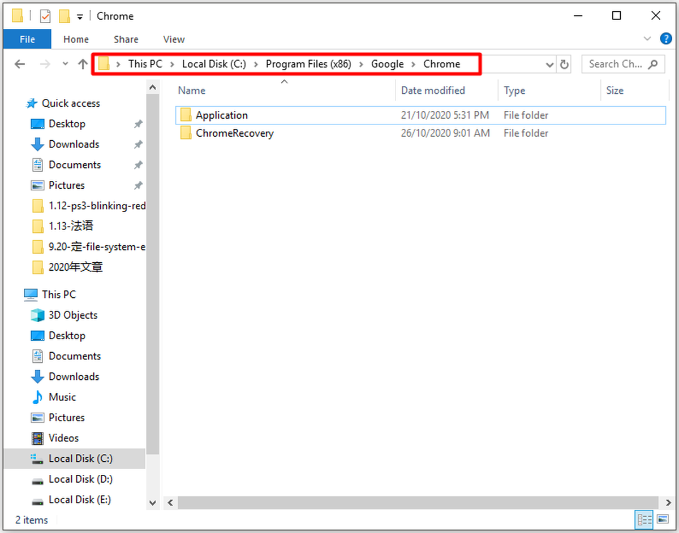Image resolution: width=679 pixels, height=533 pixels.
Task: Switch to the Home ribbon tab
Action: (x=76, y=39)
